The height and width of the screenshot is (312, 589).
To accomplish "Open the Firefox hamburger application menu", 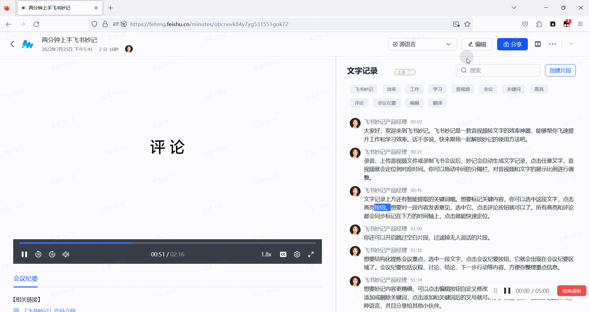I will tap(580, 24).
